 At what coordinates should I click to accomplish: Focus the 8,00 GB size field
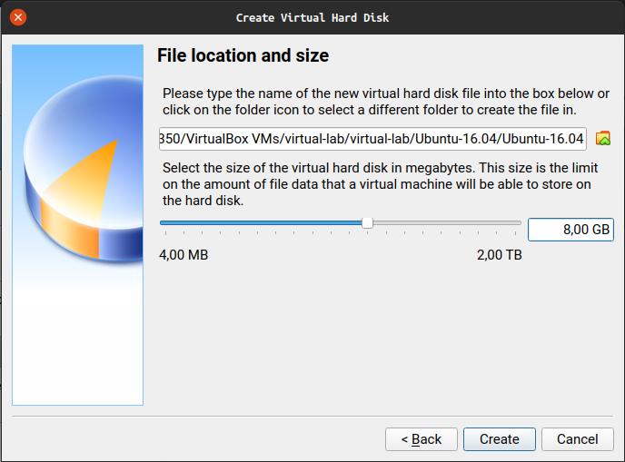(570, 230)
